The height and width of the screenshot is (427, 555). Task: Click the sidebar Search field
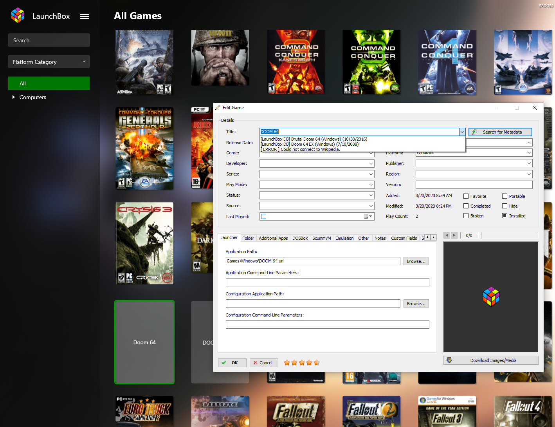49,40
